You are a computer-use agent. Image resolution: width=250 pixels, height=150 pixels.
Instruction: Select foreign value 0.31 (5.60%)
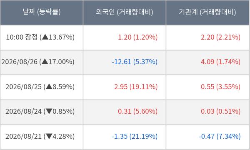tap(137, 111)
